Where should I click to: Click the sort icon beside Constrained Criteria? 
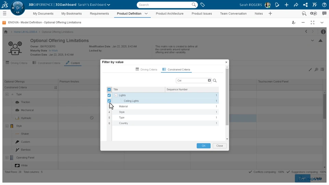[56, 87]
